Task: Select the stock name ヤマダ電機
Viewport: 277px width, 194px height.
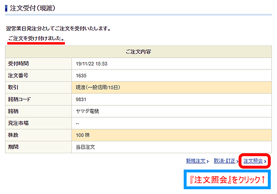Action: (x=88, y=111)
